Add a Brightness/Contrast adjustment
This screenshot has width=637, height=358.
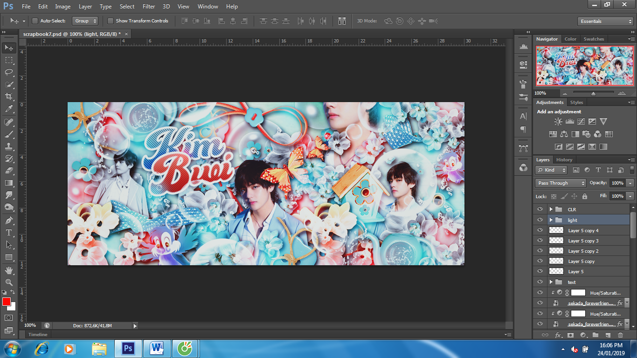coord(558,121)
